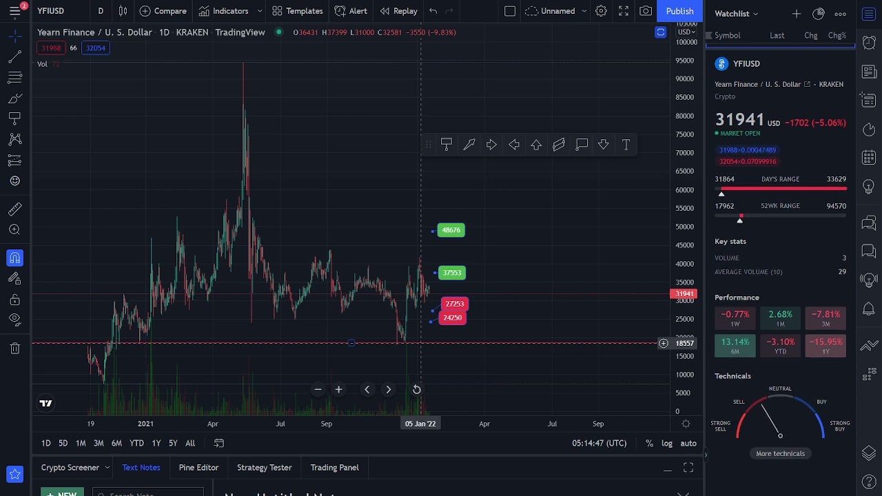The image size is (882, 496).
Task: Select the crosshair cursor tool
Action: 14,35
